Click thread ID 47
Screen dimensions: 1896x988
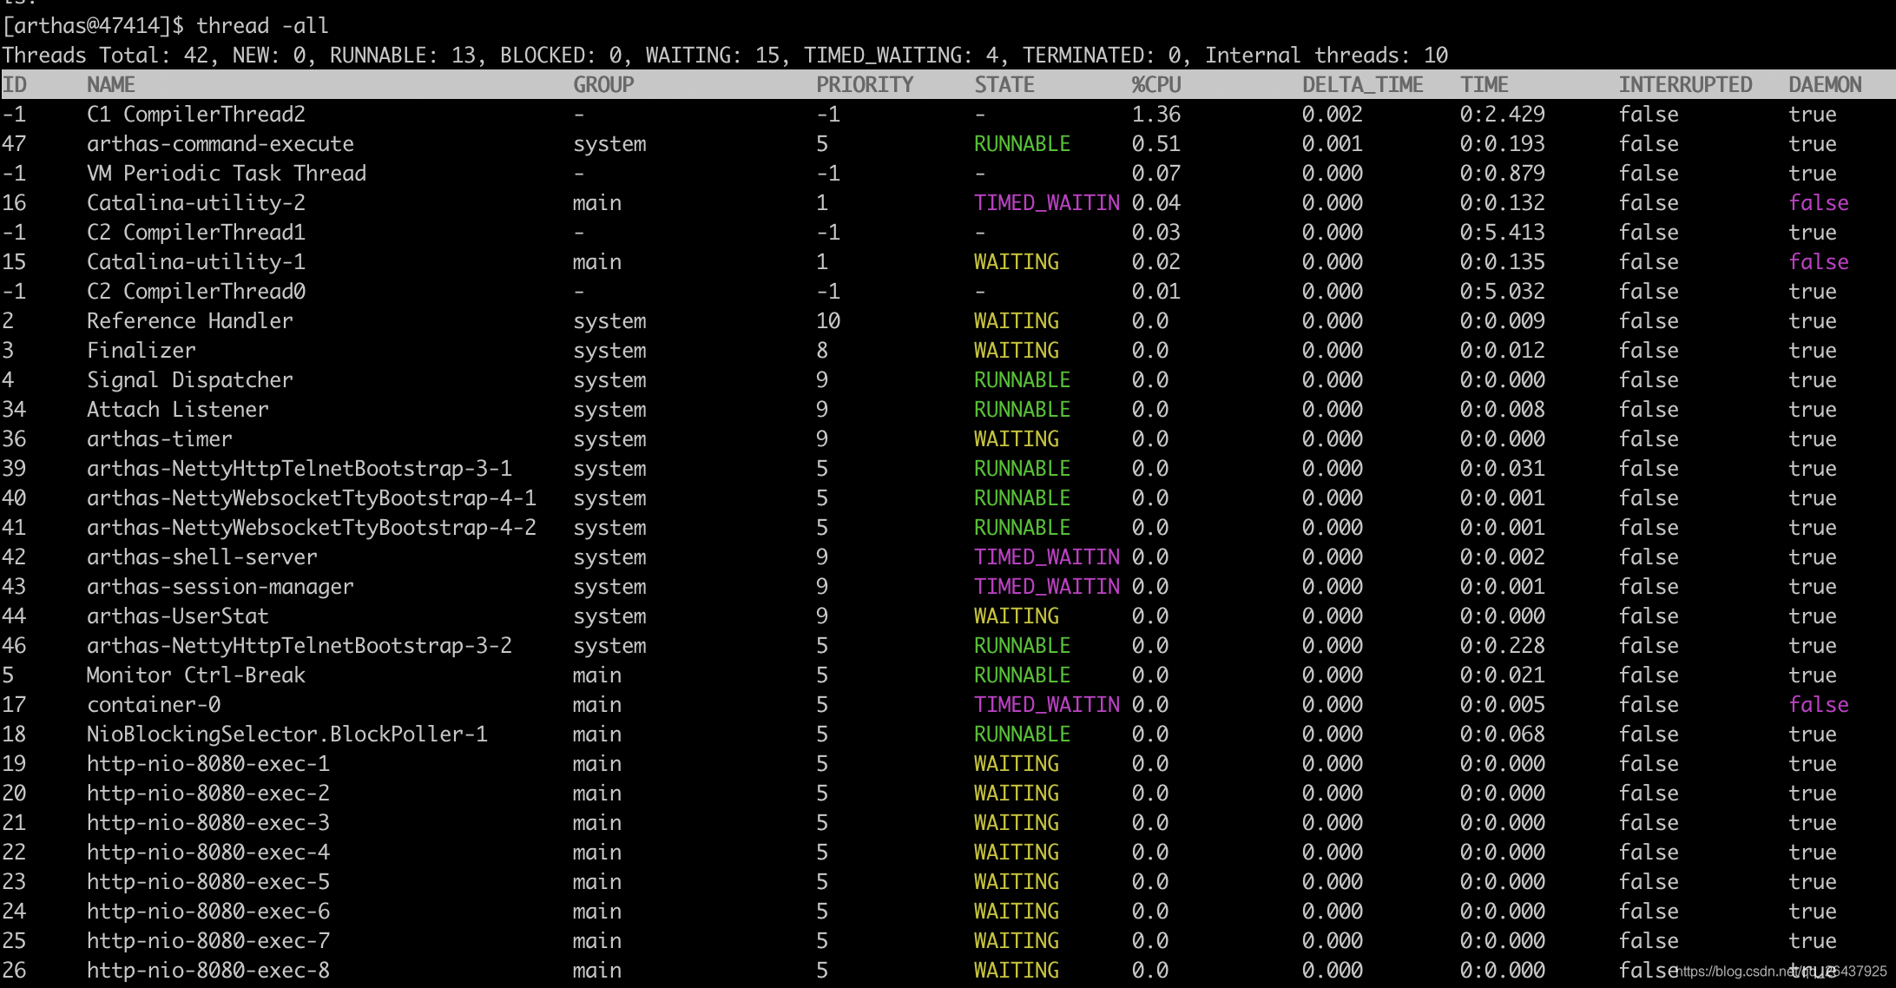14,144
